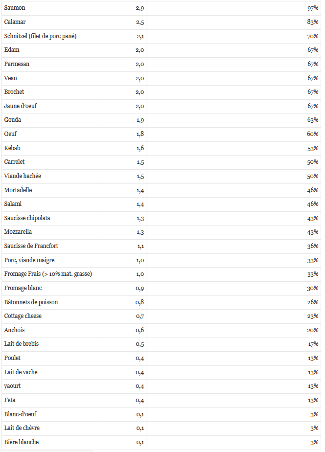Click the Saumon row label

tap(15, 8)
